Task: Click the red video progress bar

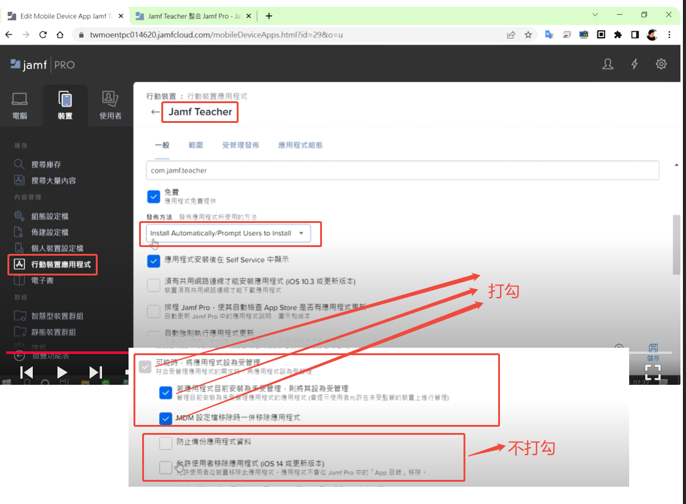Action: (67, 352)
